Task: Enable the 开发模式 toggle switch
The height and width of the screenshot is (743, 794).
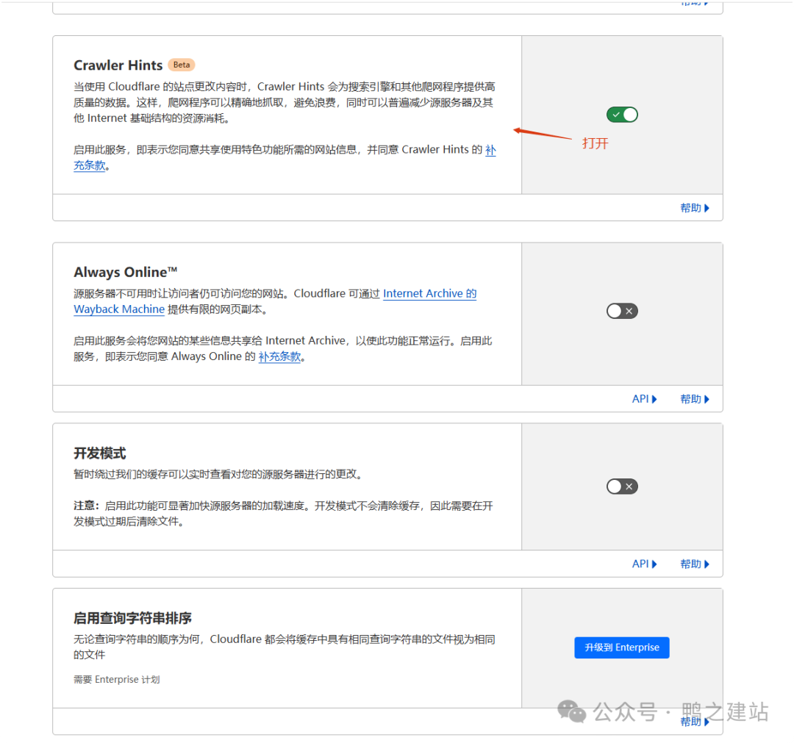Action: (x=622, y=487)
